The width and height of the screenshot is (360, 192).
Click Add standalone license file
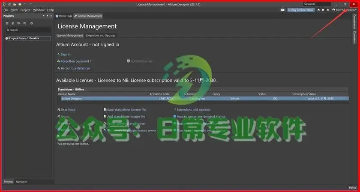(x=126, y=116)
